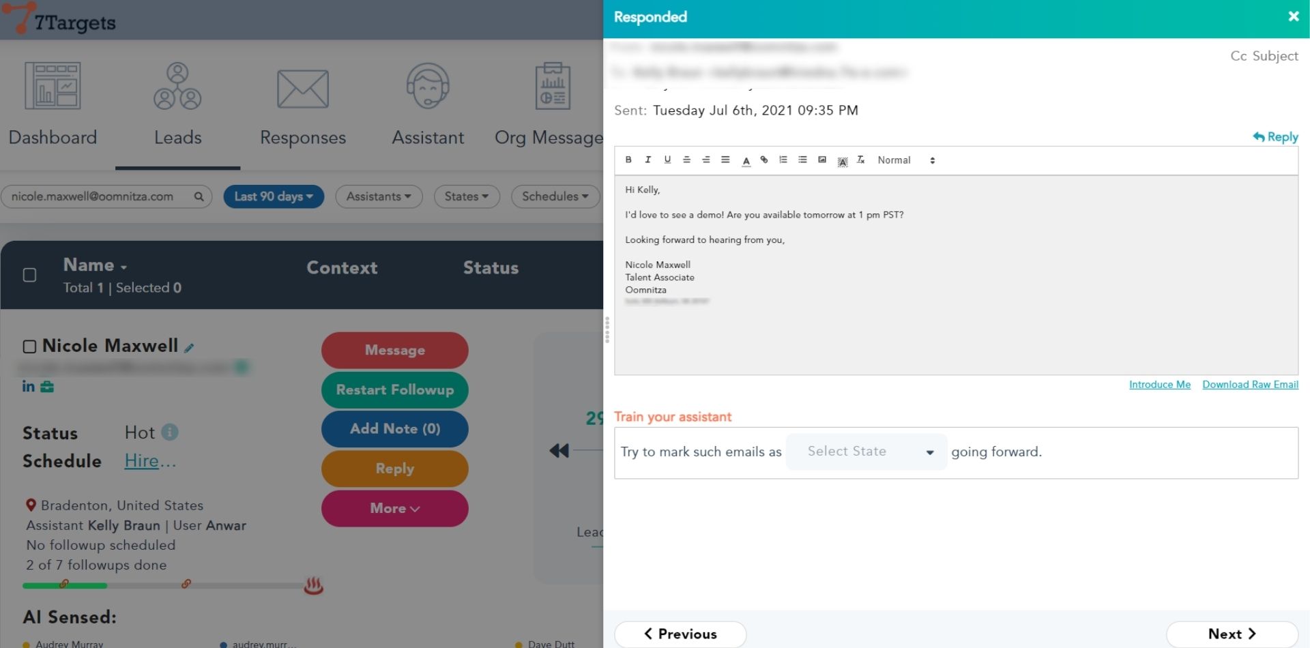Click the numbered list icon

[783, 160]
